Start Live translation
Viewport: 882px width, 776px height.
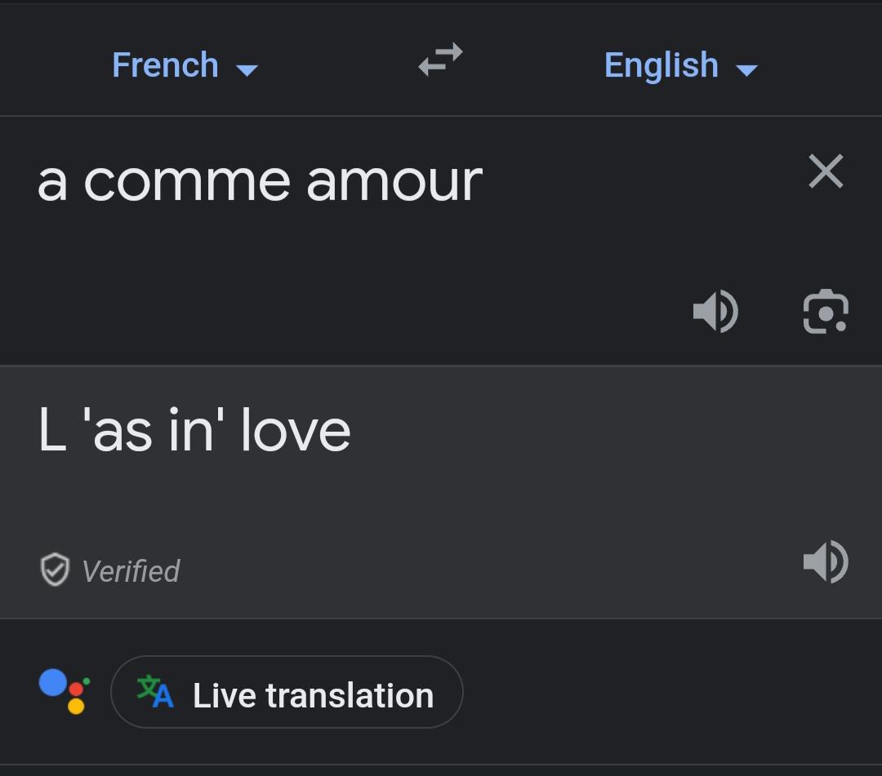(x=313, y=695)
